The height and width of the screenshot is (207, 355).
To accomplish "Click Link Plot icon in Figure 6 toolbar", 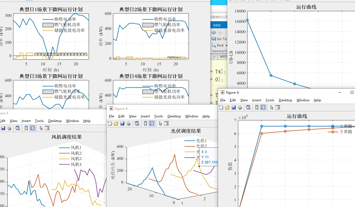I will coord(248,107).
